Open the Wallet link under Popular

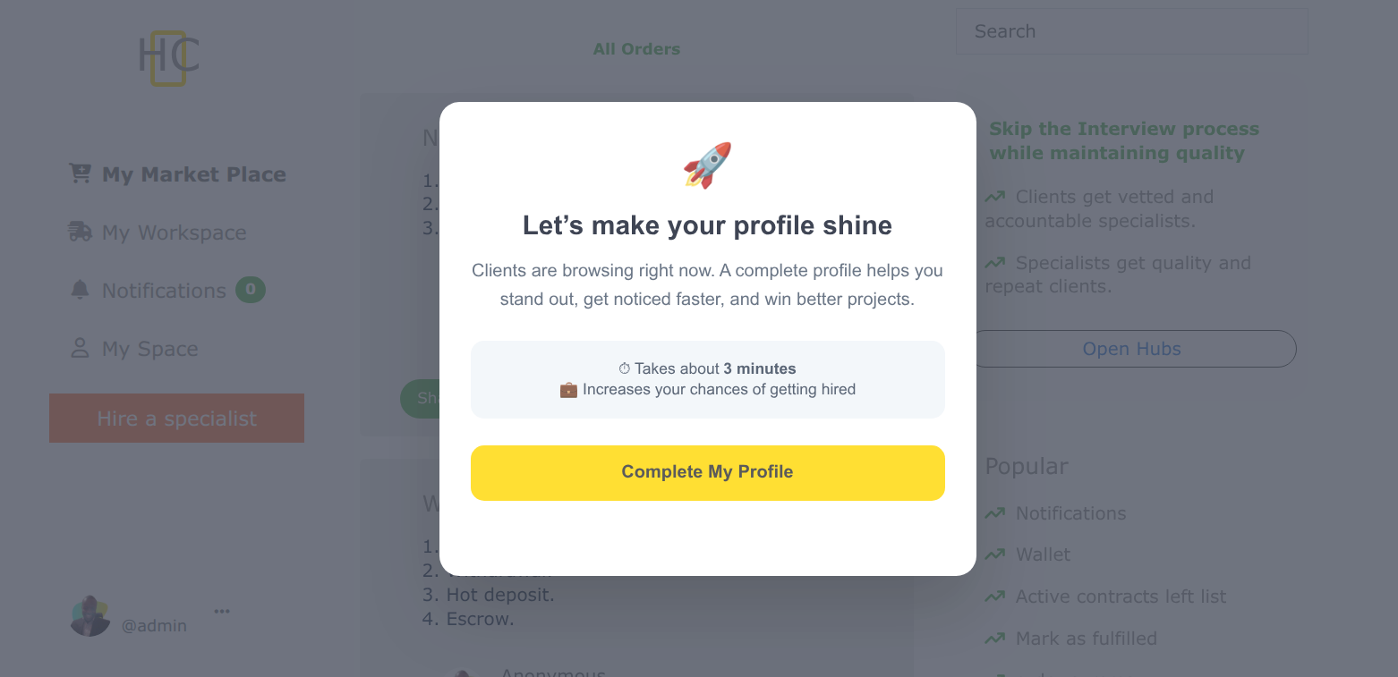(1042, 554)
